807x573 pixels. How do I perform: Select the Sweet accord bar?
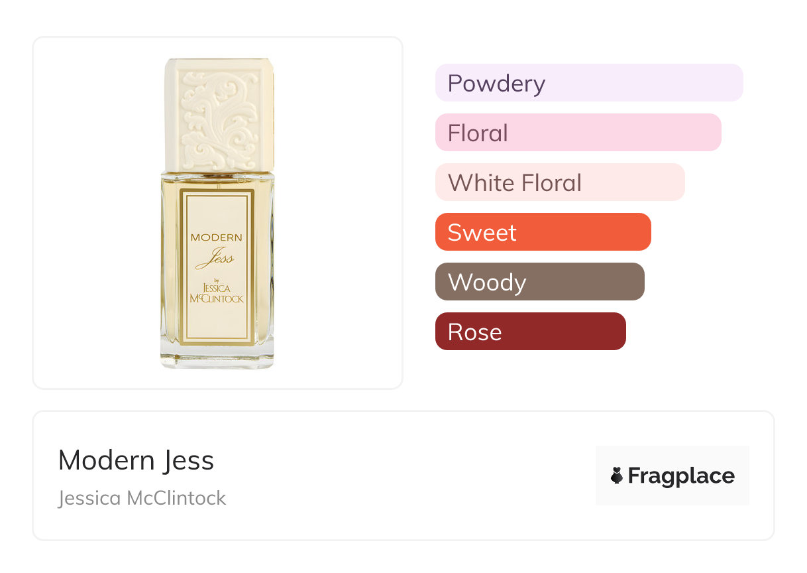(543, 232)
